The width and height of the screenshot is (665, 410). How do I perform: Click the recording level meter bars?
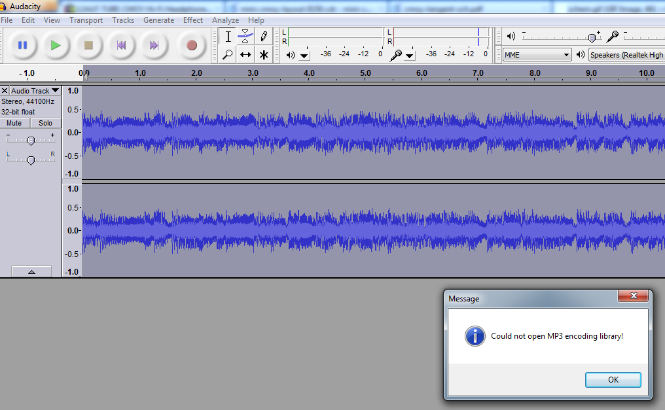[441, 37]
